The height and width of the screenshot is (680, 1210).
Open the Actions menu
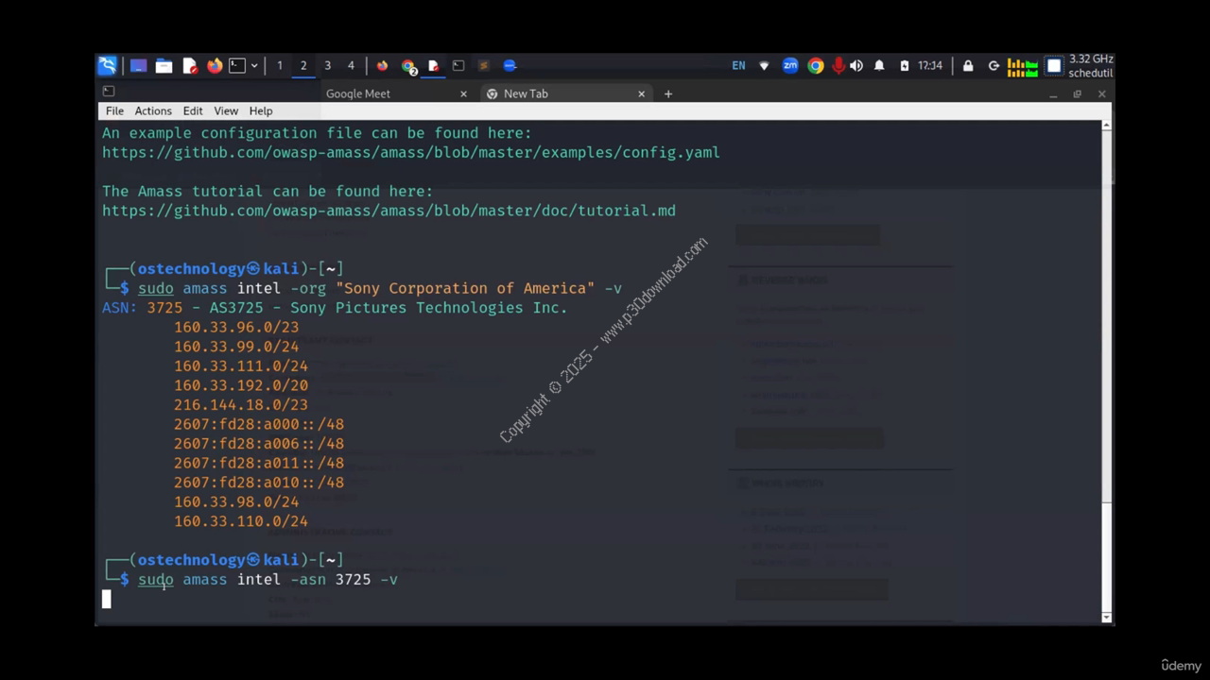152,110
